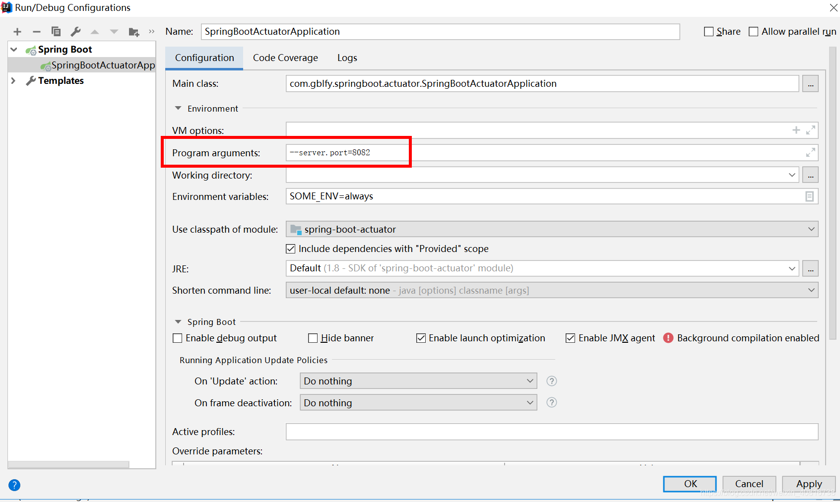
Task: Browse JRE with ellipsis button
Action: click(810, 268)
